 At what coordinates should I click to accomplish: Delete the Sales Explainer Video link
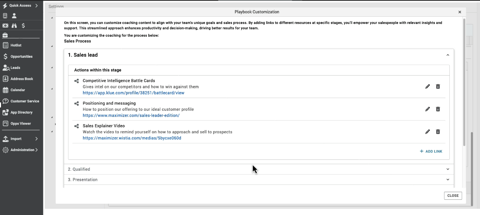click(438, 131)
